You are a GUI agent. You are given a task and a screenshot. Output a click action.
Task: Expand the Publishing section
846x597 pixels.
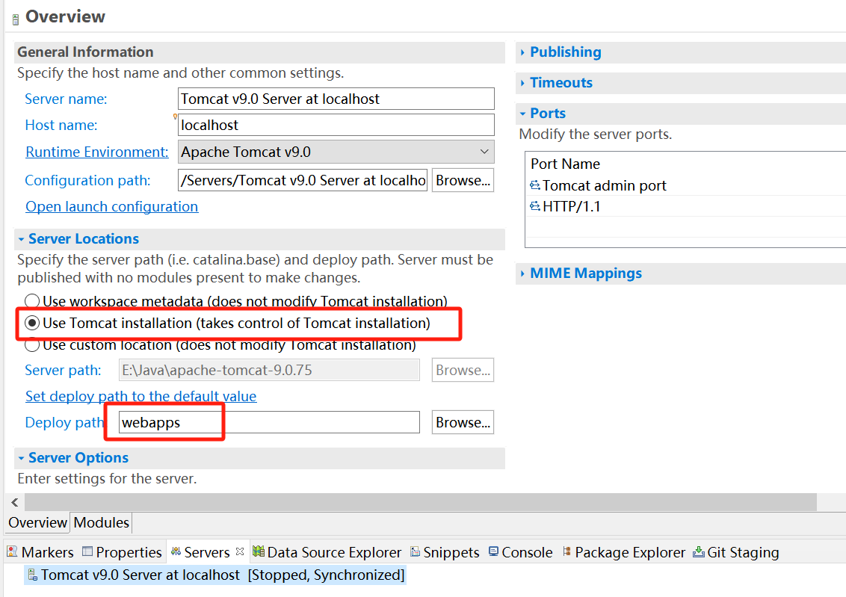coord(522,52)
